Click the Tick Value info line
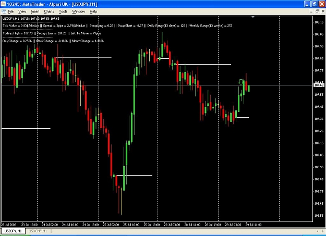This screenshot has width=326, height=236. (117, 26)
